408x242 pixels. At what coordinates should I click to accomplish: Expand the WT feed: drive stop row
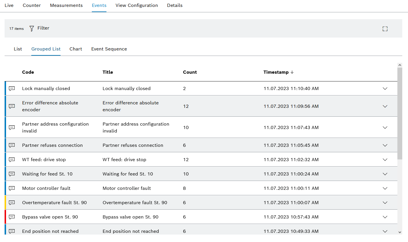point(385,160)
